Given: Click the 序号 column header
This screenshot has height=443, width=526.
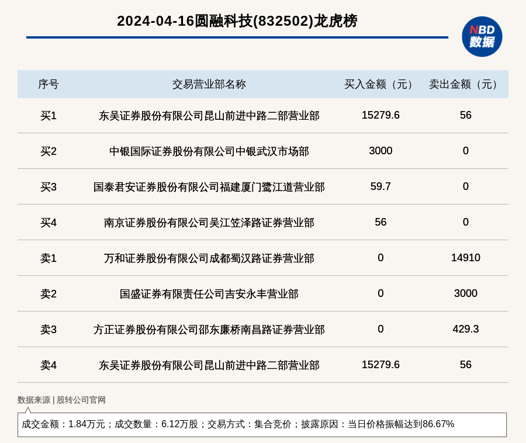Looking at the screenshot, I should [x=49, y=84].
